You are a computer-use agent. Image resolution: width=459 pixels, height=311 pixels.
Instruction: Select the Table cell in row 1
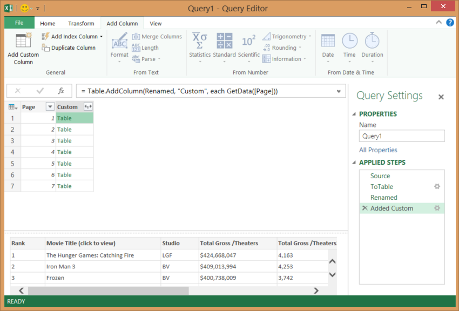click(x=75, y=118)
